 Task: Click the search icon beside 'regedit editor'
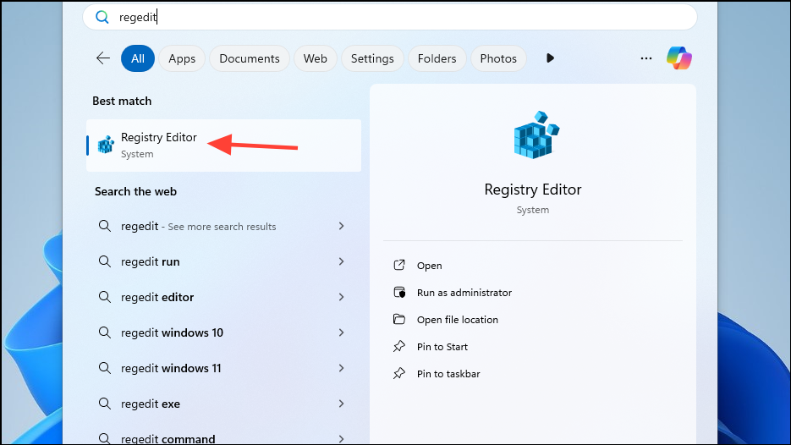104,297
